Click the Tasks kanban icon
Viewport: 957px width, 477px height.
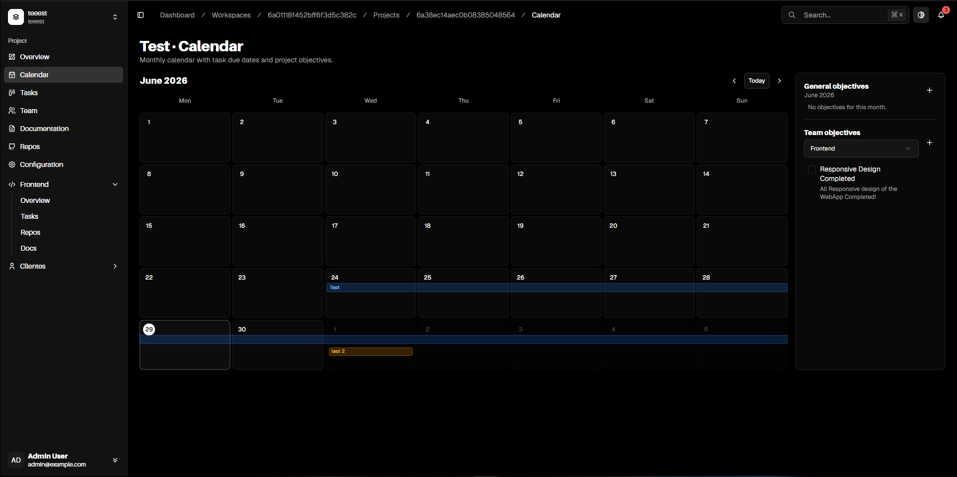tap(12, 93)
